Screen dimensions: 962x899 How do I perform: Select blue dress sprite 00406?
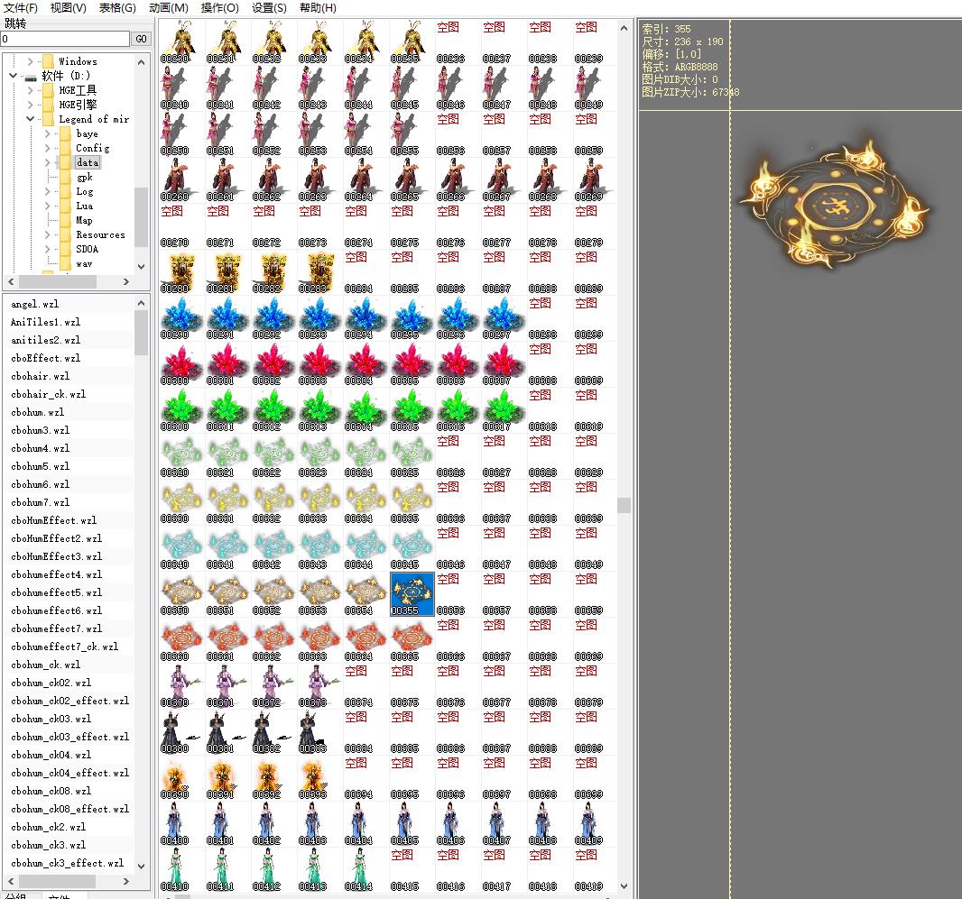coord(458,823)
